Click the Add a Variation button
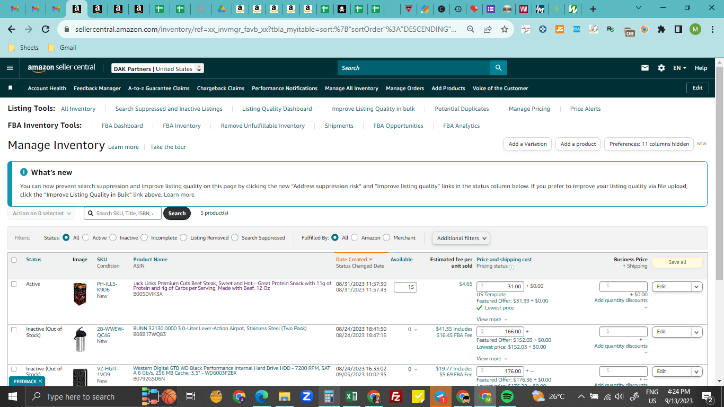 click(527, 144)
